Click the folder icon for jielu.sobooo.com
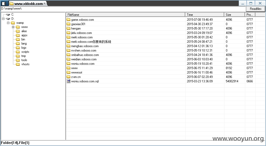Viewport: 266px width, 146px height. 69,33
